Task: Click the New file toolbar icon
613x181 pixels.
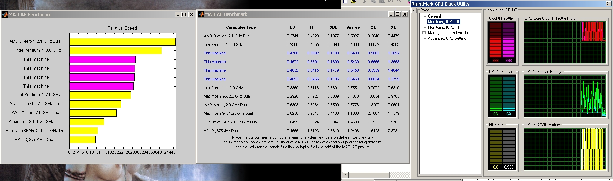Action: tap(345, 2)
